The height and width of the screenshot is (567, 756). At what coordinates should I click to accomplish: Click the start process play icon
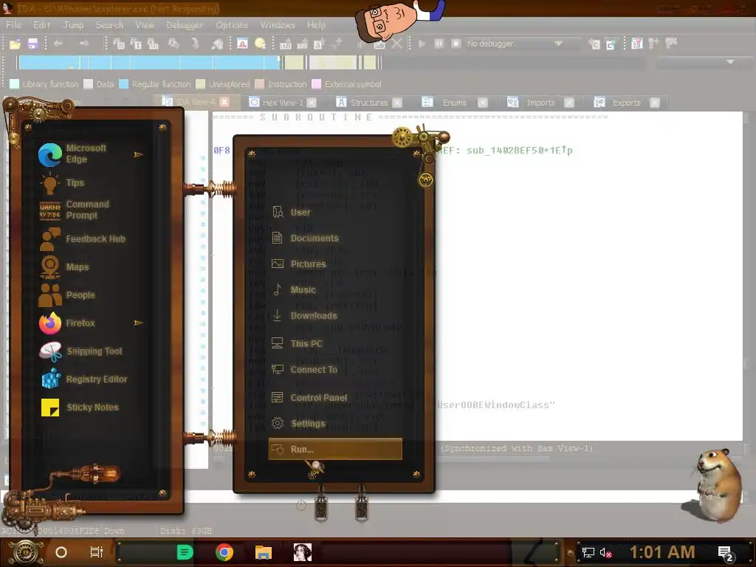point(422,44)
